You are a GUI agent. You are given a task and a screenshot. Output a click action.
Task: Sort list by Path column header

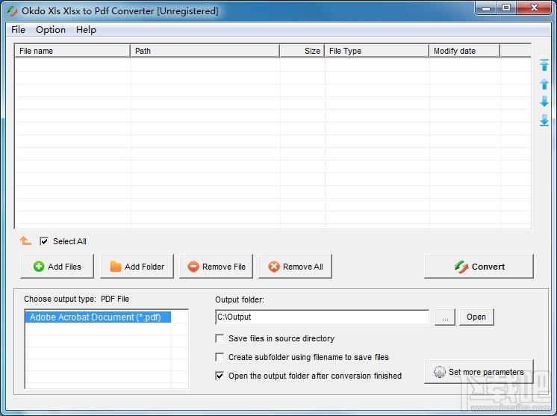point(205,51)
